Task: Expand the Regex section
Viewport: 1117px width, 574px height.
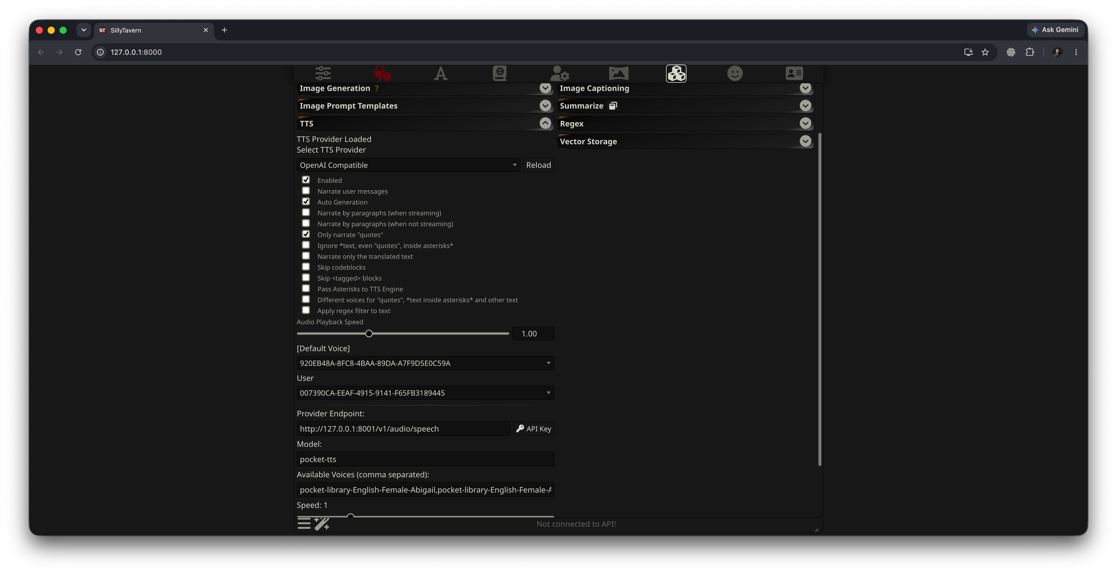Action: (x=805, y=123)
